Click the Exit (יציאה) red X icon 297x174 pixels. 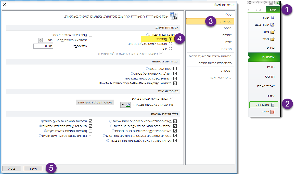pyautogui.click(x=272, y=112)
